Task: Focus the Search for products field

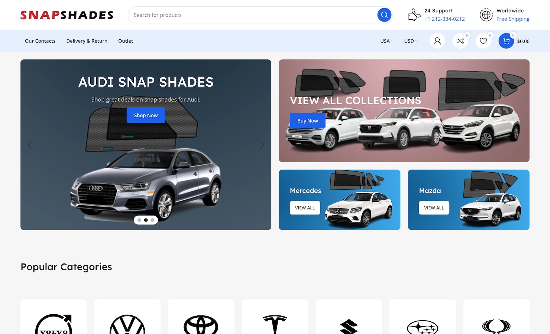Action: click(x=253, y=15)
